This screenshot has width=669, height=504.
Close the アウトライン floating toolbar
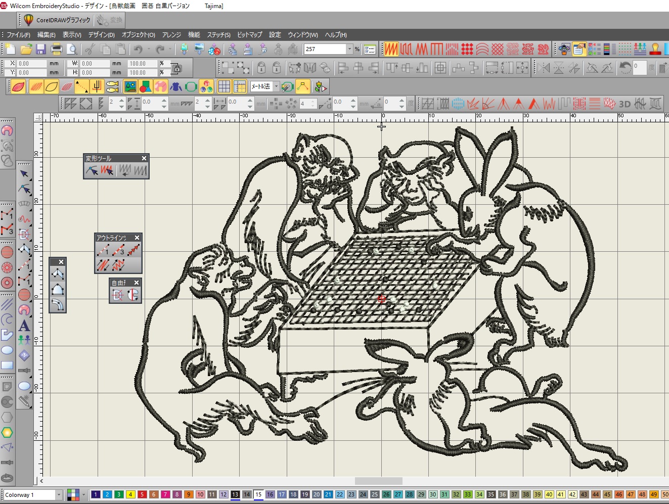tap(137, 238)
